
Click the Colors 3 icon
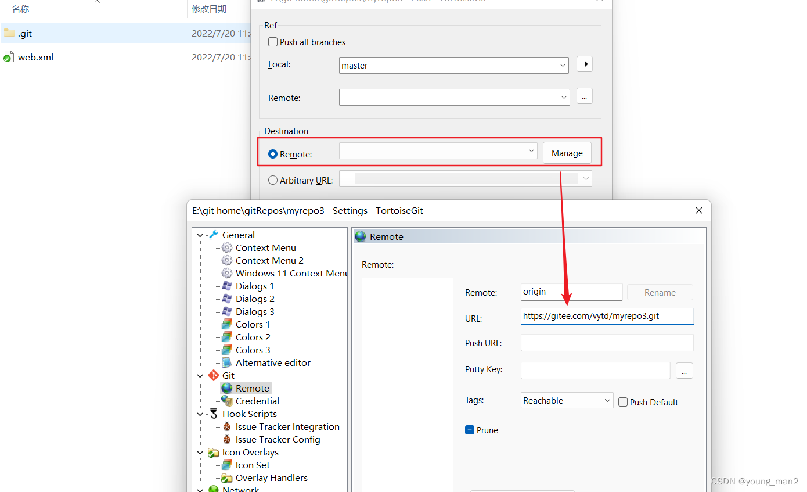click(x=227, y=350)
